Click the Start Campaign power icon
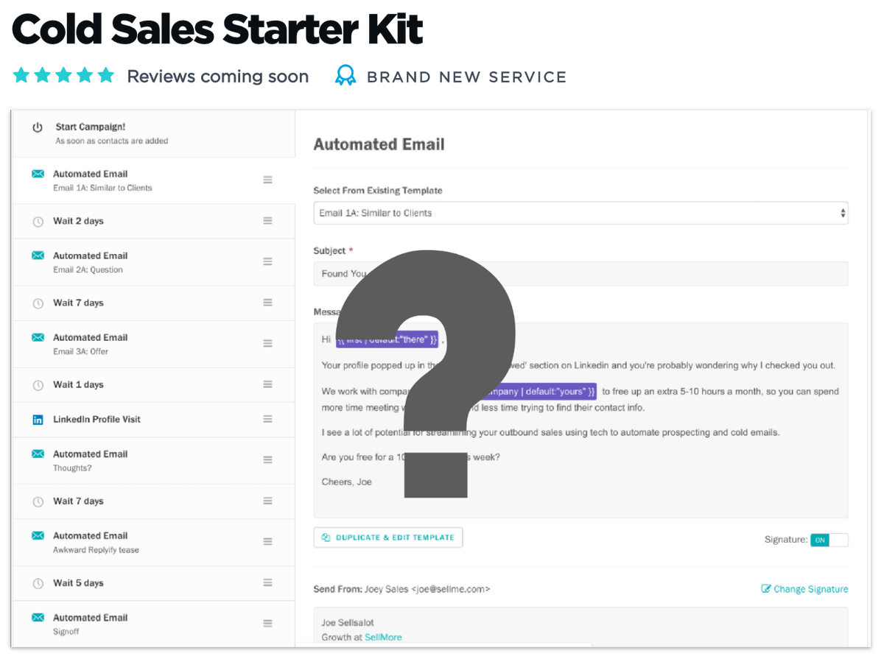This screenshot has height=659, width=884. [38, 127]
